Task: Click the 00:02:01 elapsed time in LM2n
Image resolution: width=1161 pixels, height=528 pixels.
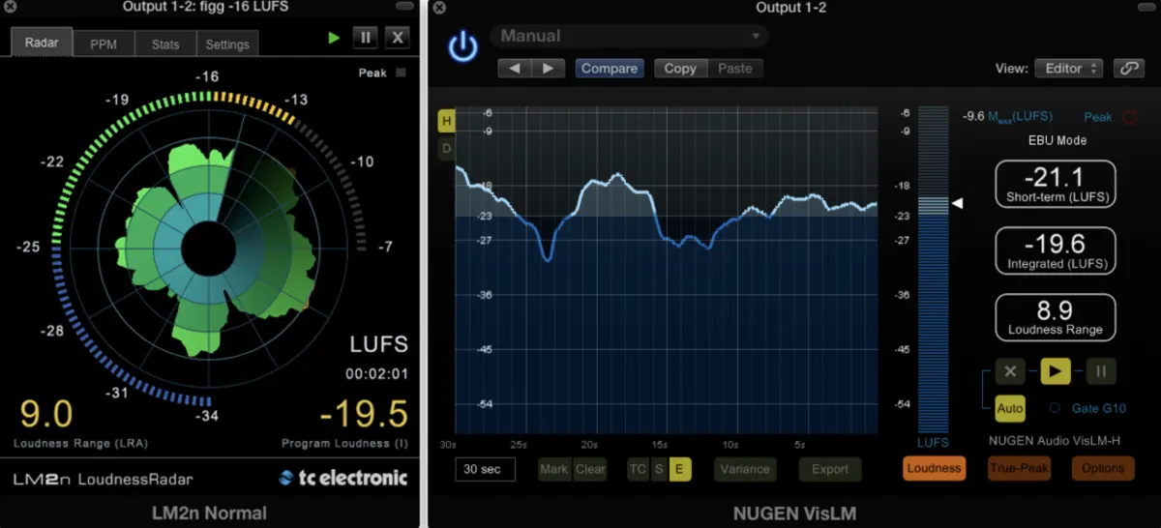Action: pyautogui.click(x=376, y=373)
